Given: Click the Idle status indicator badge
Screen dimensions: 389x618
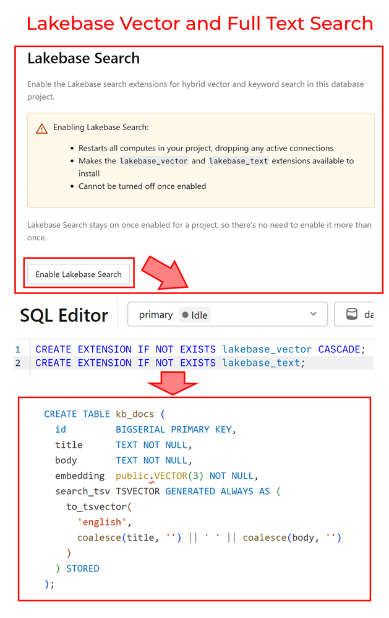Looking at the screenshot, I should (x=194, y=315).
